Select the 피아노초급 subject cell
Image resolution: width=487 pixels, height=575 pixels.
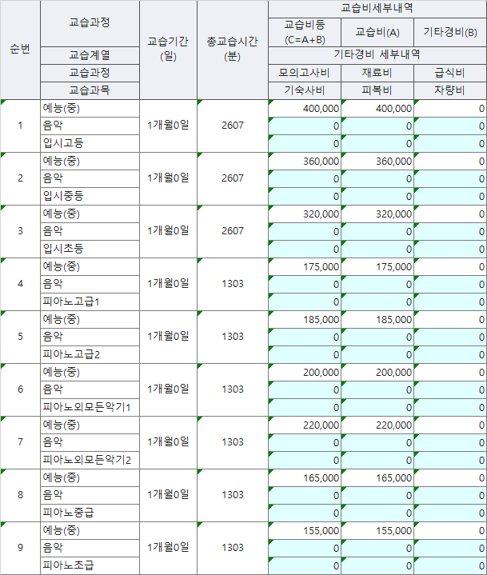pos(90,565)
